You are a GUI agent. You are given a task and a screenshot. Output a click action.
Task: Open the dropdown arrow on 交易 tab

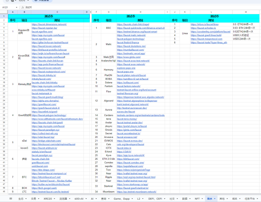click(x=39, y=199)
